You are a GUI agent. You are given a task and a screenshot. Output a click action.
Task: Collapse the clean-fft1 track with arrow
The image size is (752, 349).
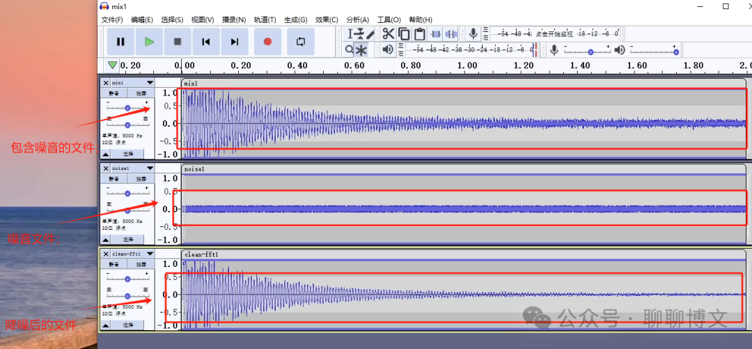[106, 325]
